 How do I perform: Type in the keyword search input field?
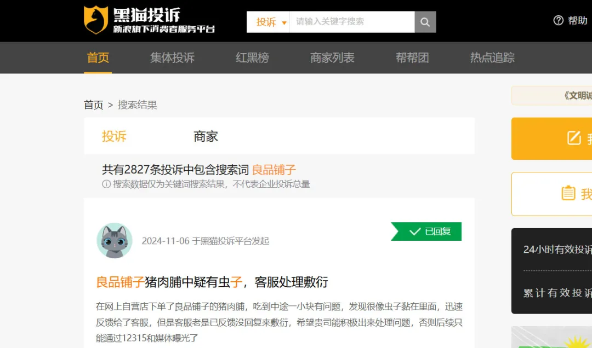tap(351, 22)
